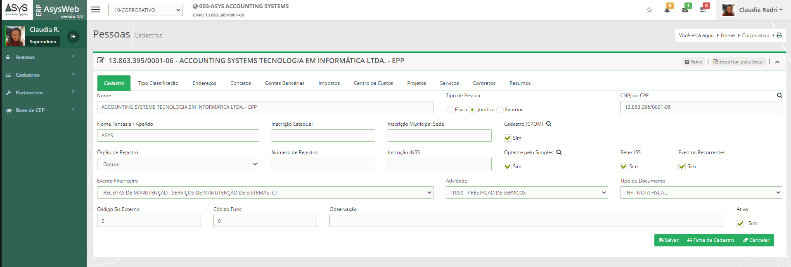Click Exportar para Excel
This screenshot has width=791, height=267.
point(738,62)
